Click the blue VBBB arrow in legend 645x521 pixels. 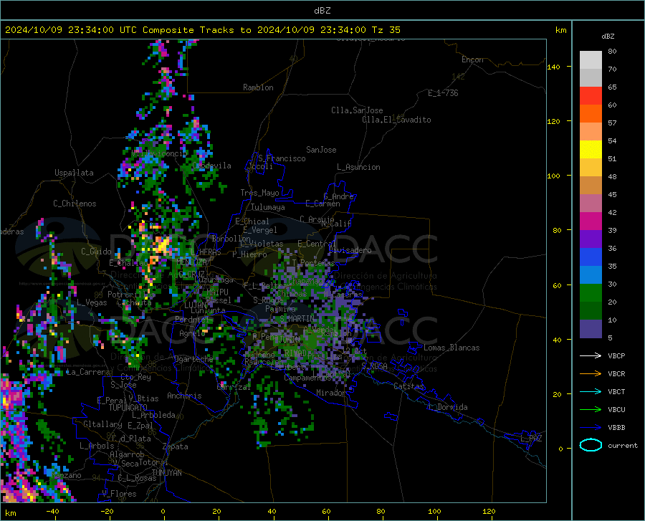[591, 428]
